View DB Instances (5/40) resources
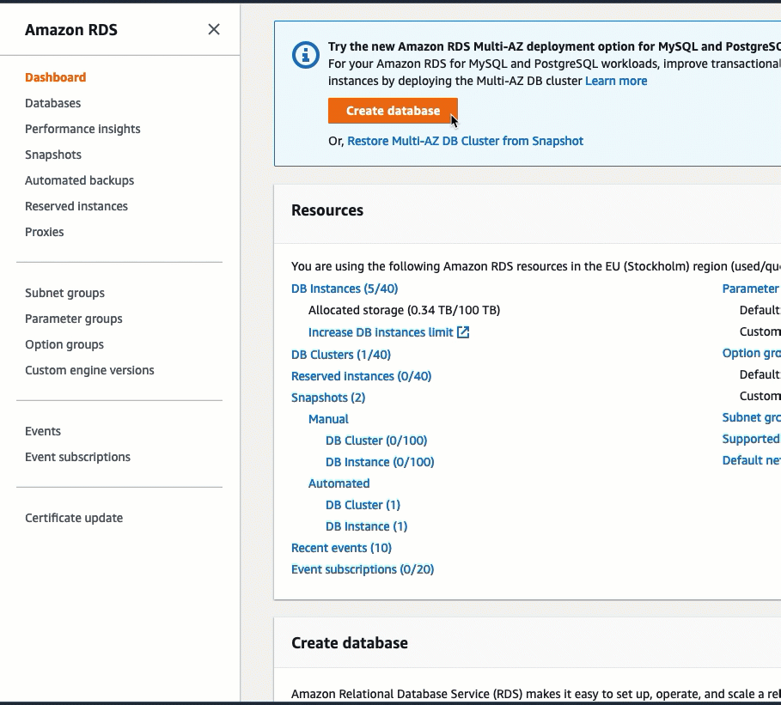This screenshot has height=705, width=781. (x=344, y=288)
